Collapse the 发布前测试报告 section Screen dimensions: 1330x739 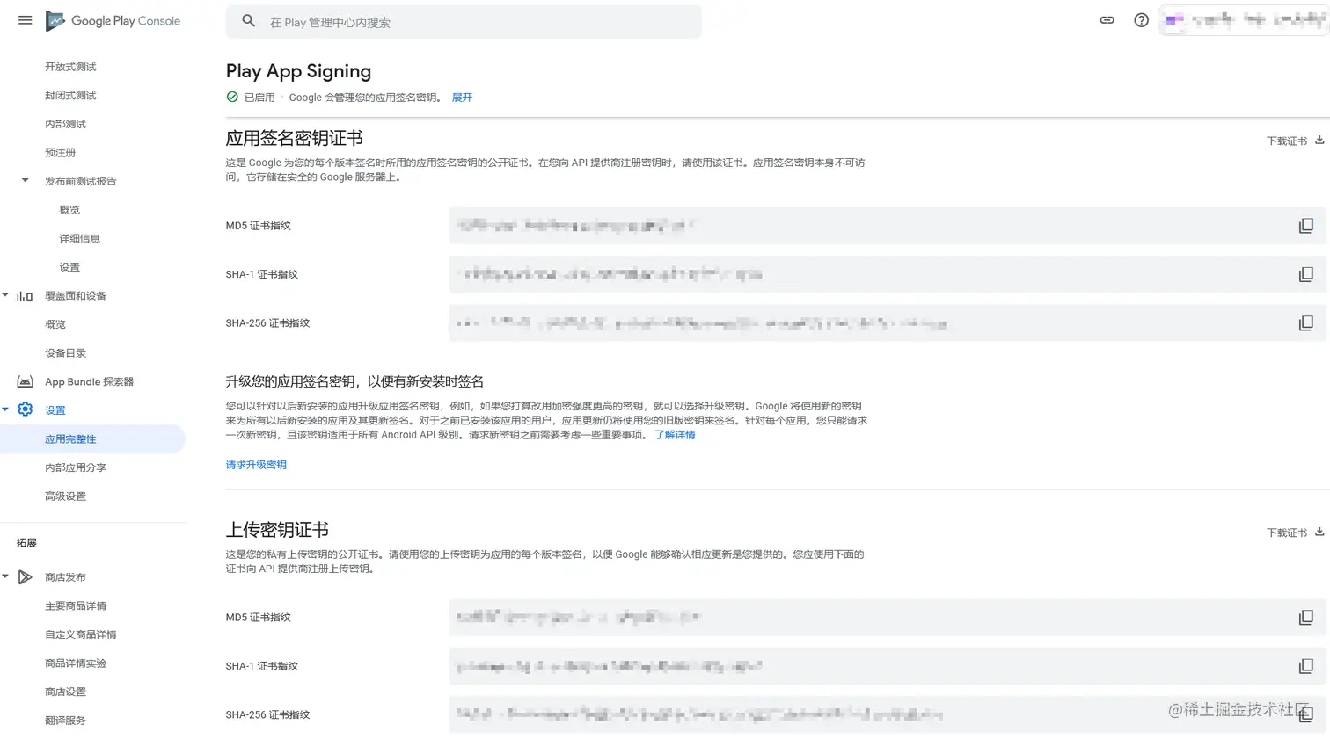click(x=25, y=180)
